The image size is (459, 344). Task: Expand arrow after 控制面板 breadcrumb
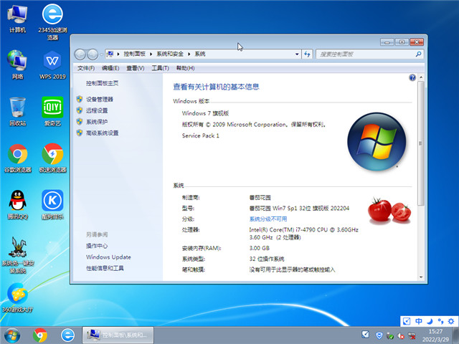pos(151,54)
